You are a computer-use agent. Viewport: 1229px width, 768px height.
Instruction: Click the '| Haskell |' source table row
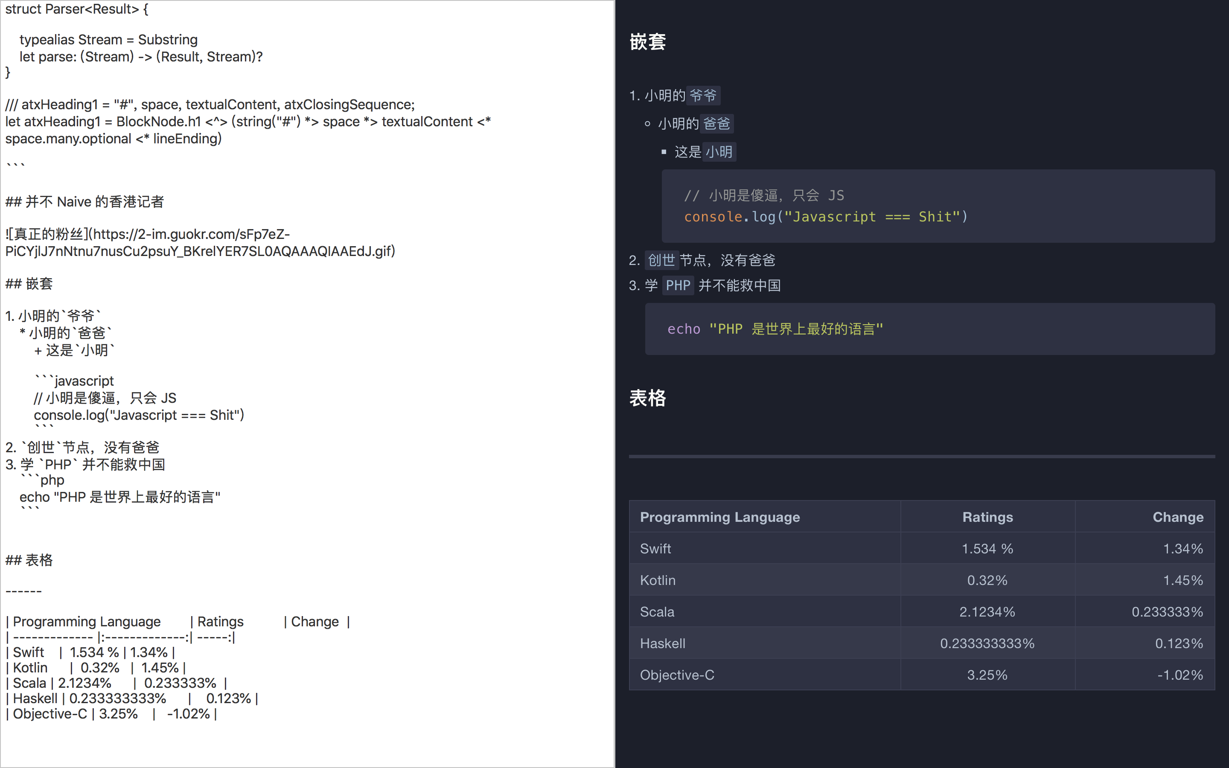click(131, 698)
